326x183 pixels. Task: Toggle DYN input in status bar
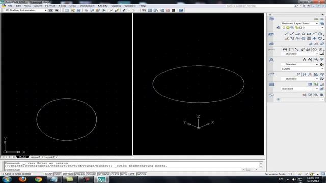[x=124, y=174]
